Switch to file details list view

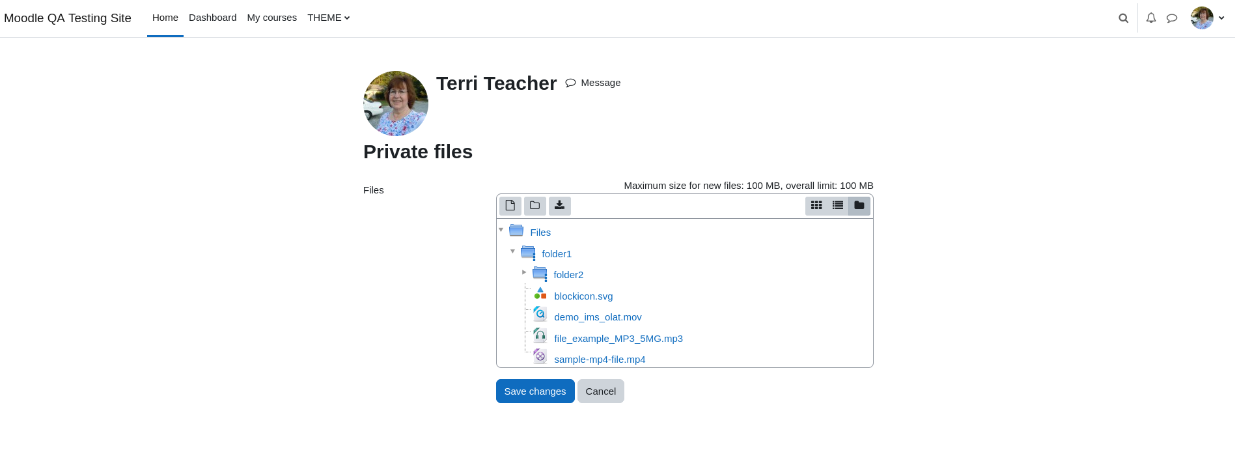coord(838,206)
